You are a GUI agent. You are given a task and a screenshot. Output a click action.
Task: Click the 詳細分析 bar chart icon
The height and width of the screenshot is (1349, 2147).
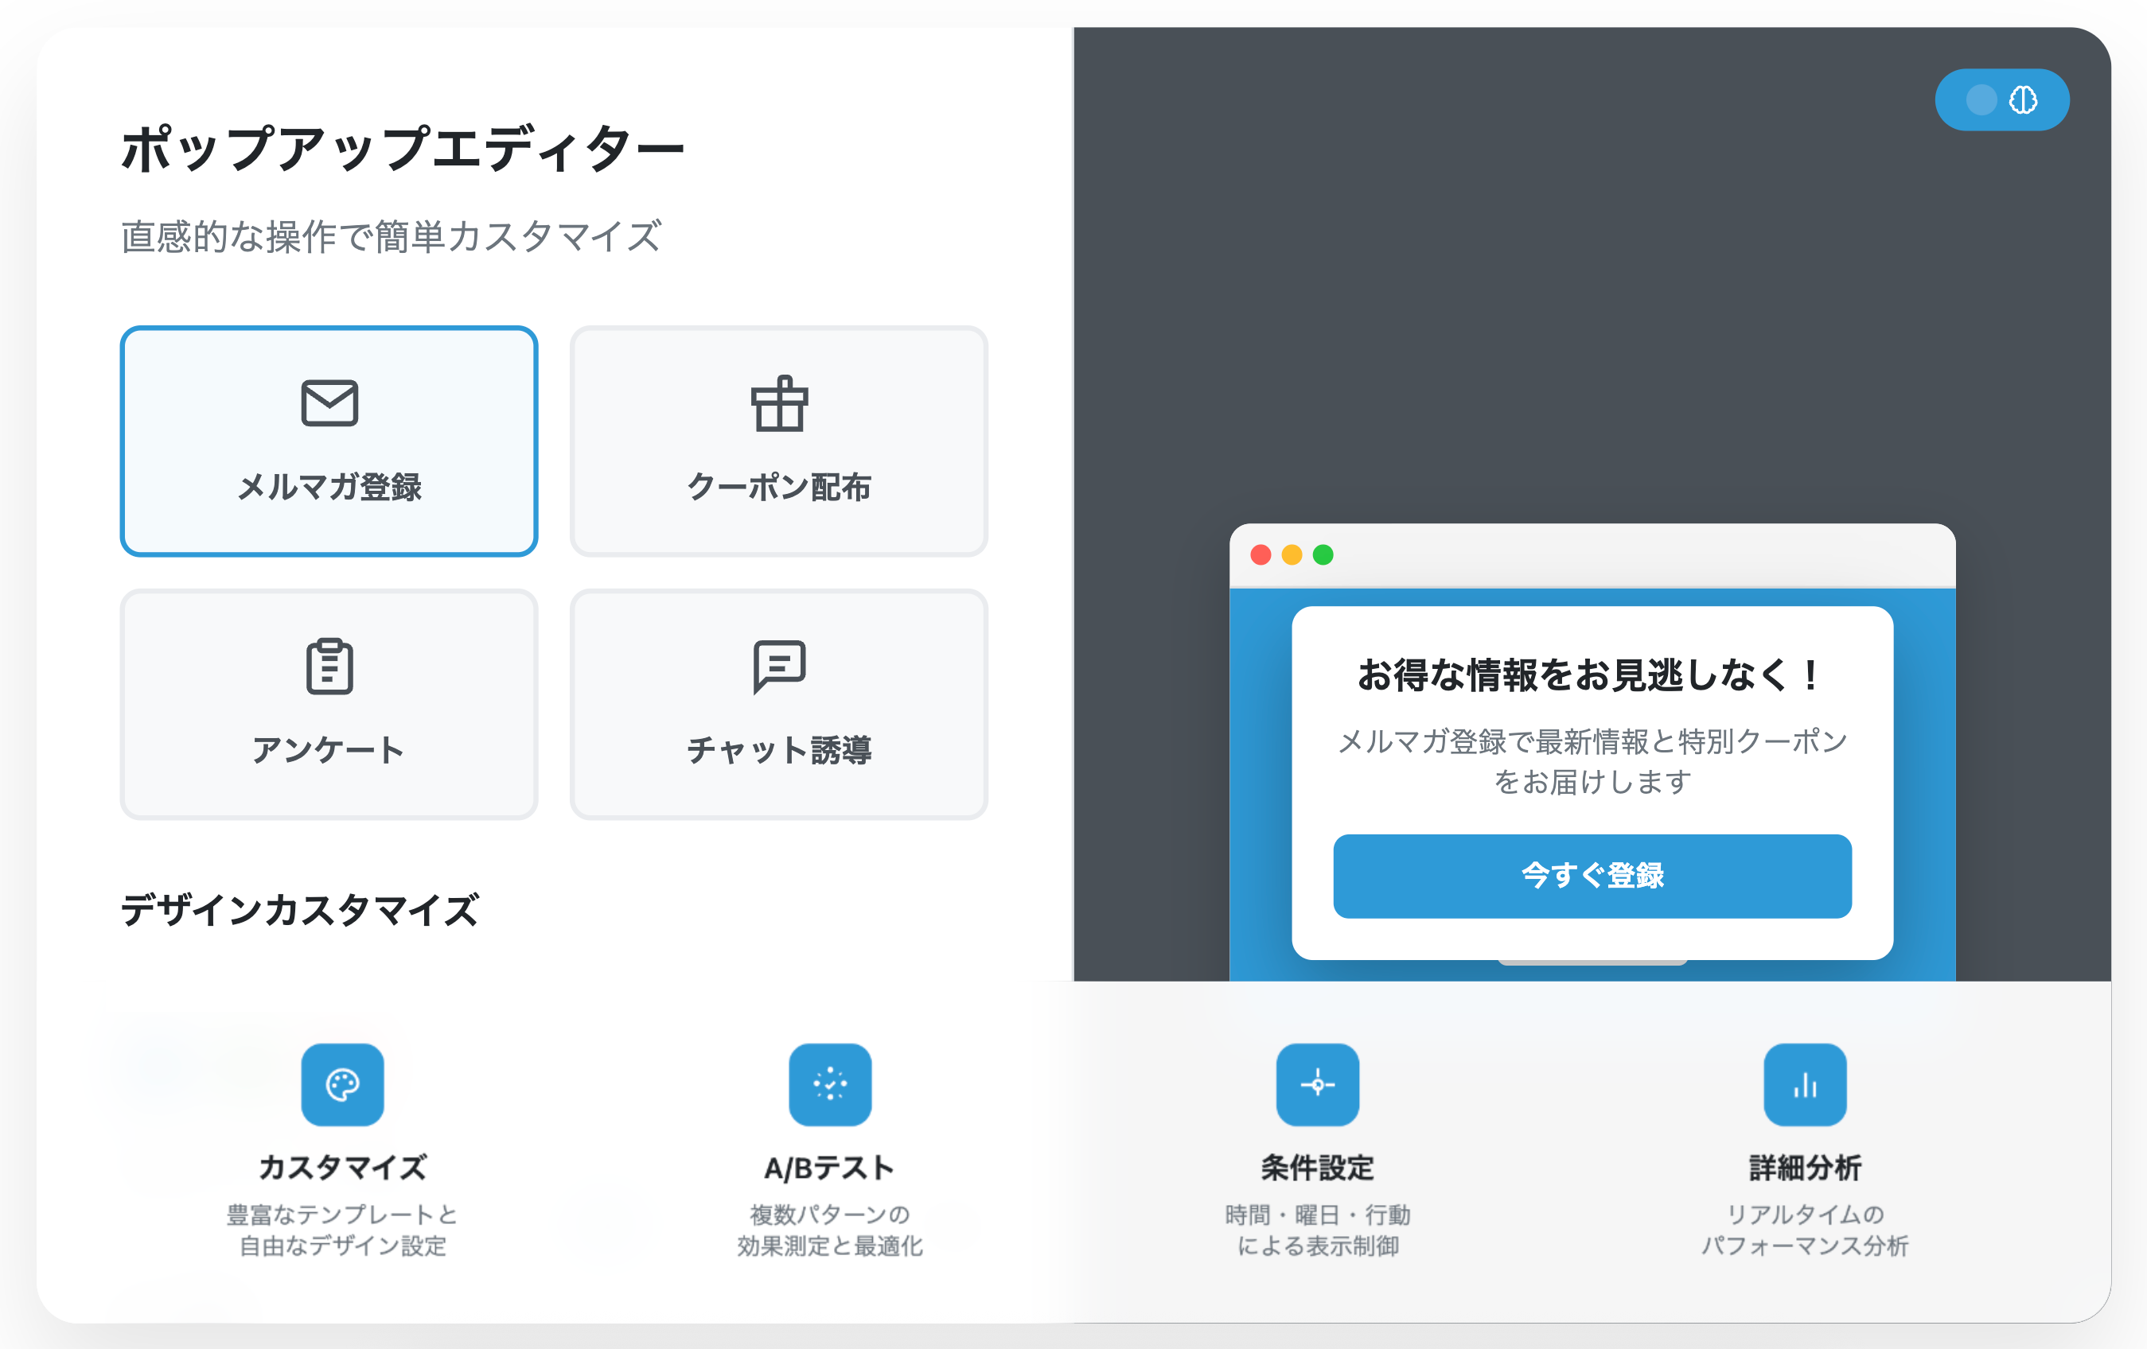click(x=1805, y=1087)
